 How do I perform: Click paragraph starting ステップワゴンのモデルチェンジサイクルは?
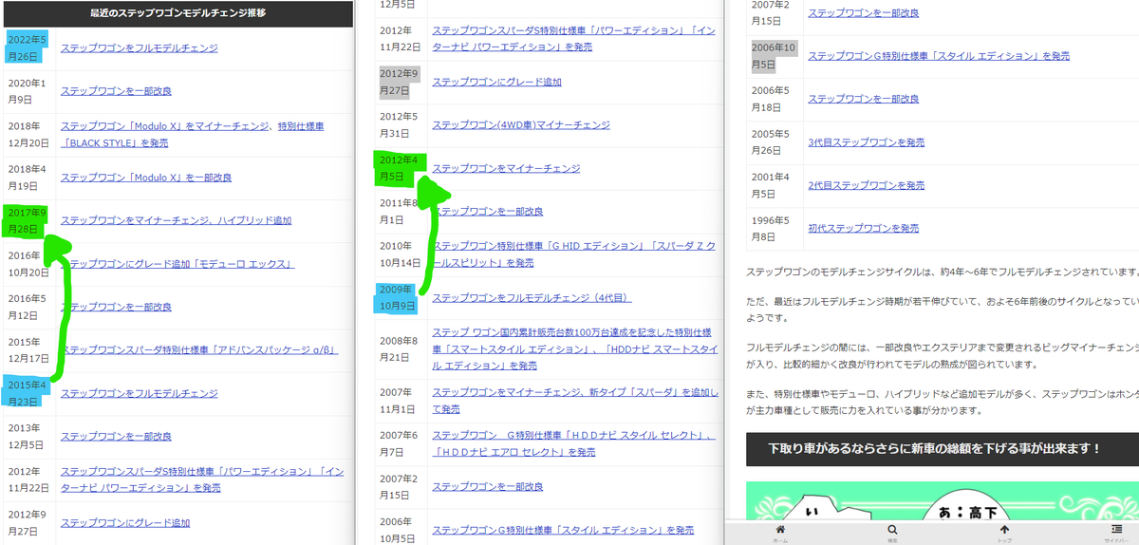[943, 271]
